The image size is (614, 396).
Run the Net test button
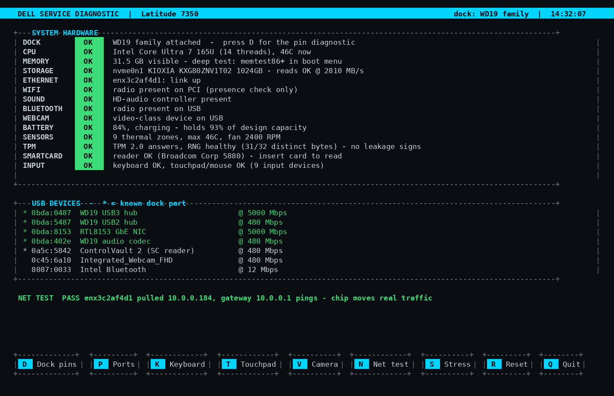point(381,364)
